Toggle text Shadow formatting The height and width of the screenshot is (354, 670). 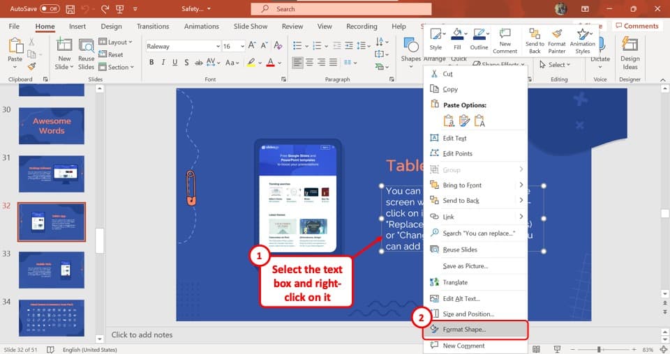tap(187, 62)
